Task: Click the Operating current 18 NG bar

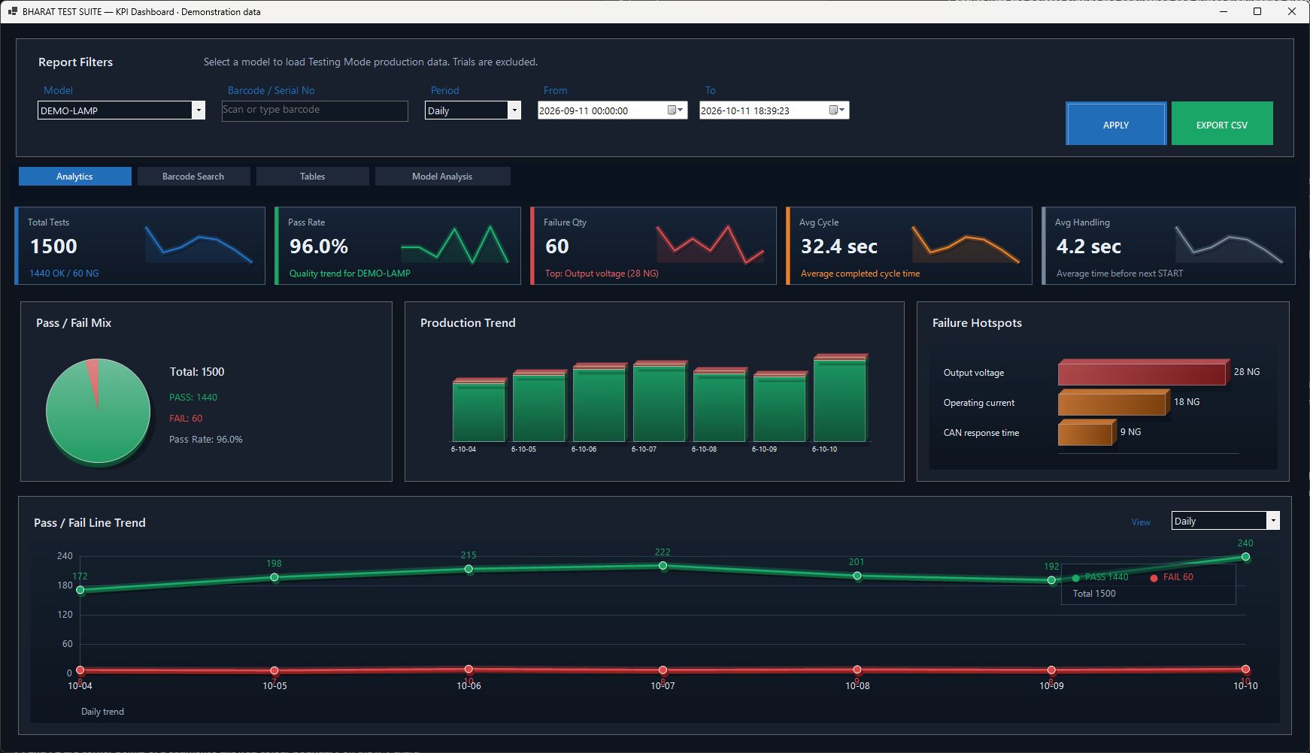Action: click(1113, 403)
